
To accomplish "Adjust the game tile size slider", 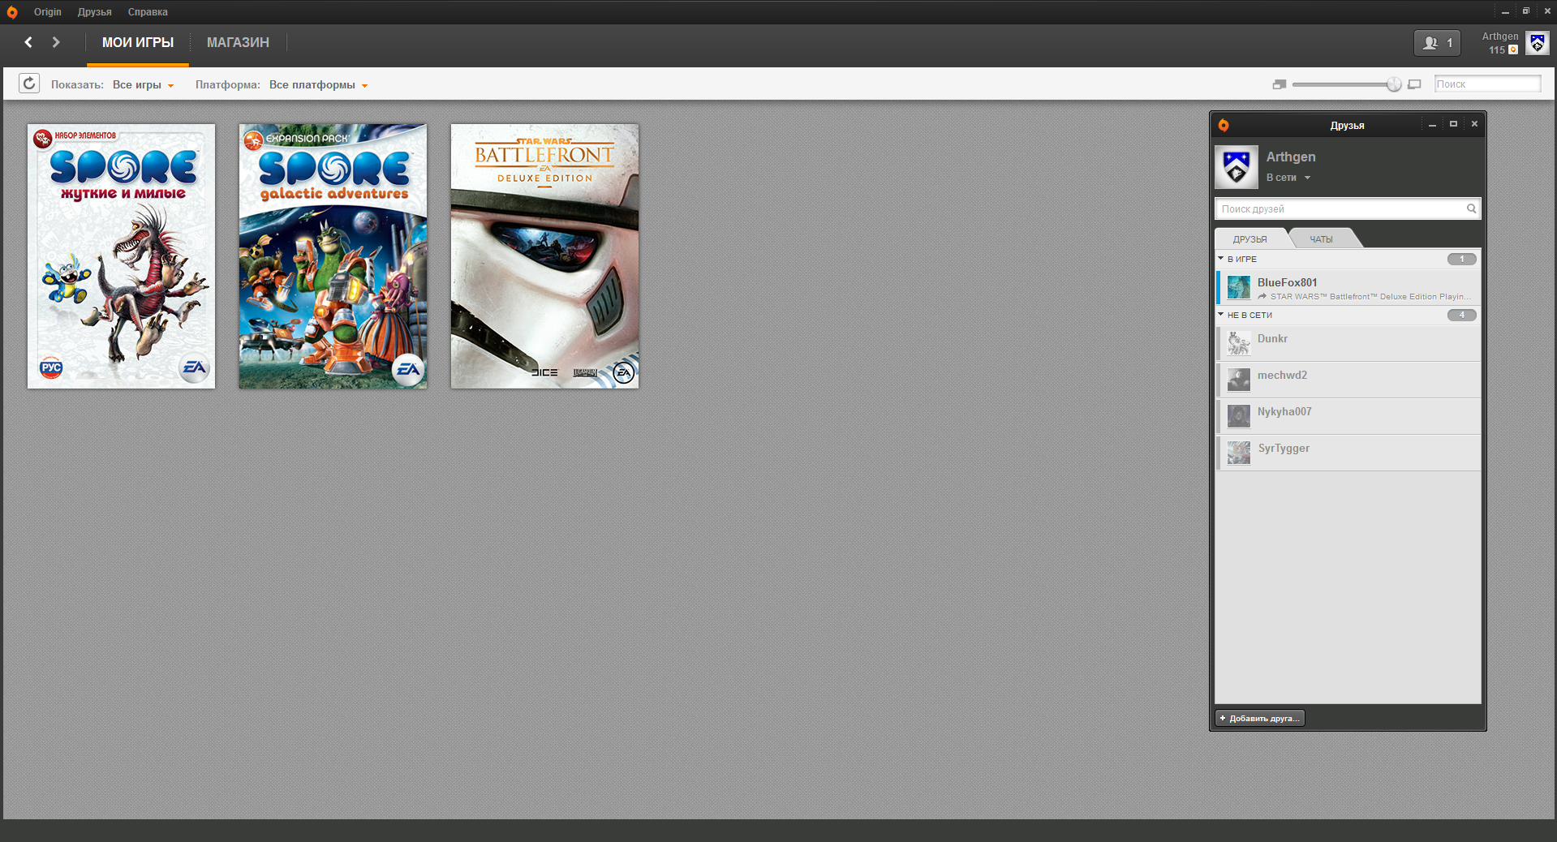I will 1393,84.
